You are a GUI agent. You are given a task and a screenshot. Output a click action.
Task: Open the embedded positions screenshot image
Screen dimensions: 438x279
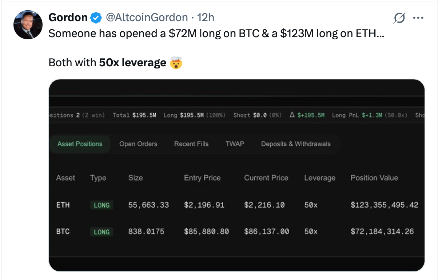click(x=237, y=175)
